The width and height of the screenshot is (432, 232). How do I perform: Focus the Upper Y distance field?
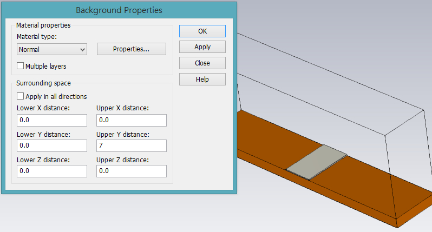(132, 145)
